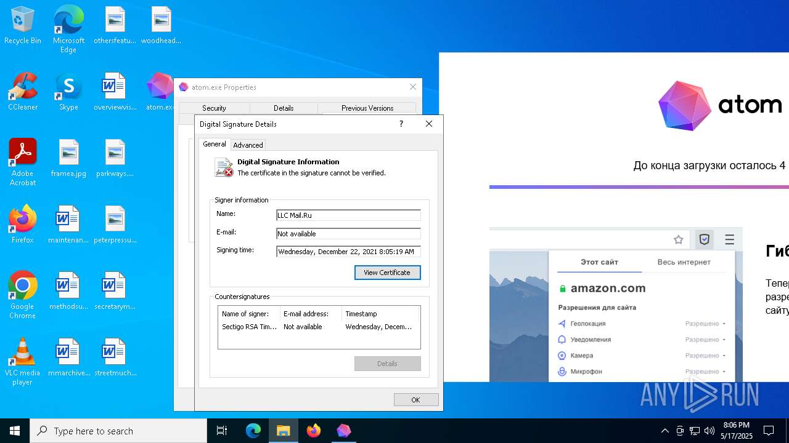This screenshot has width=789, height=443.
Task: Click the signer Name field
Action: pos(348,215)
